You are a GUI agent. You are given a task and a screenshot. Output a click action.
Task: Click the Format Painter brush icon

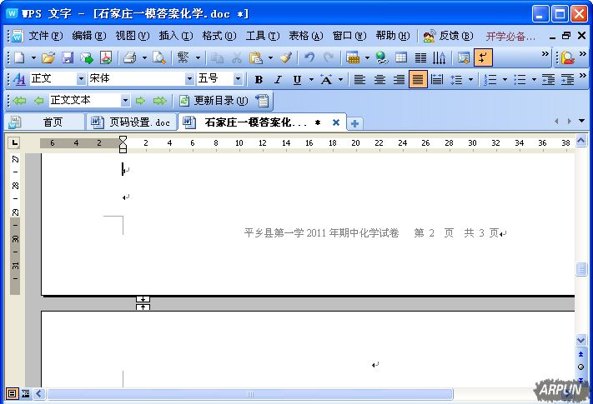coord(286,57)
